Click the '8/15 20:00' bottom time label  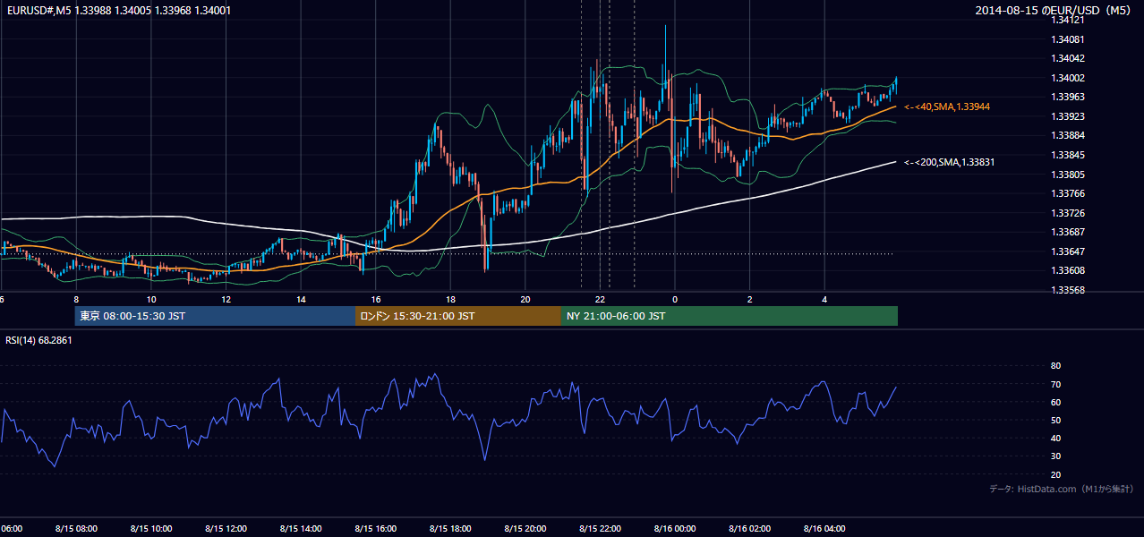[525, 529]
